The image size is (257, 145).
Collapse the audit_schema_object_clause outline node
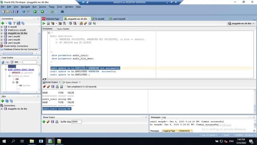coord(6,70)
